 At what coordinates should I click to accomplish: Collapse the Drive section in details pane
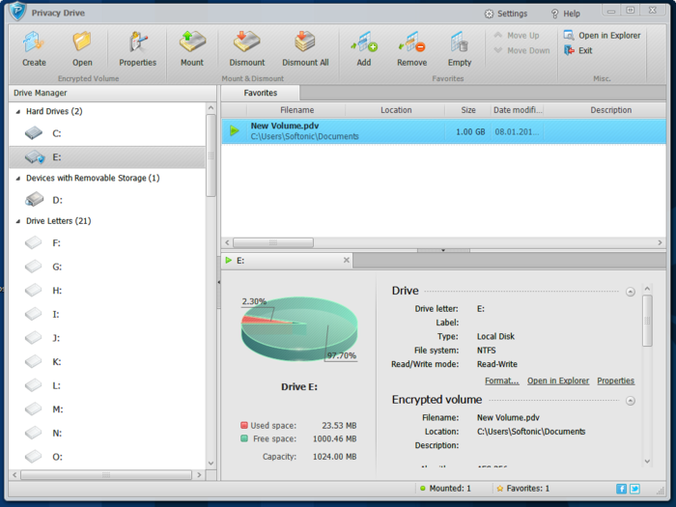pos(630,292)
